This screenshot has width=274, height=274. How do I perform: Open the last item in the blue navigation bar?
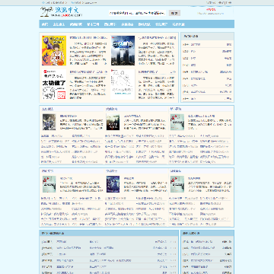pyautogui.click(x=178, y=24)
